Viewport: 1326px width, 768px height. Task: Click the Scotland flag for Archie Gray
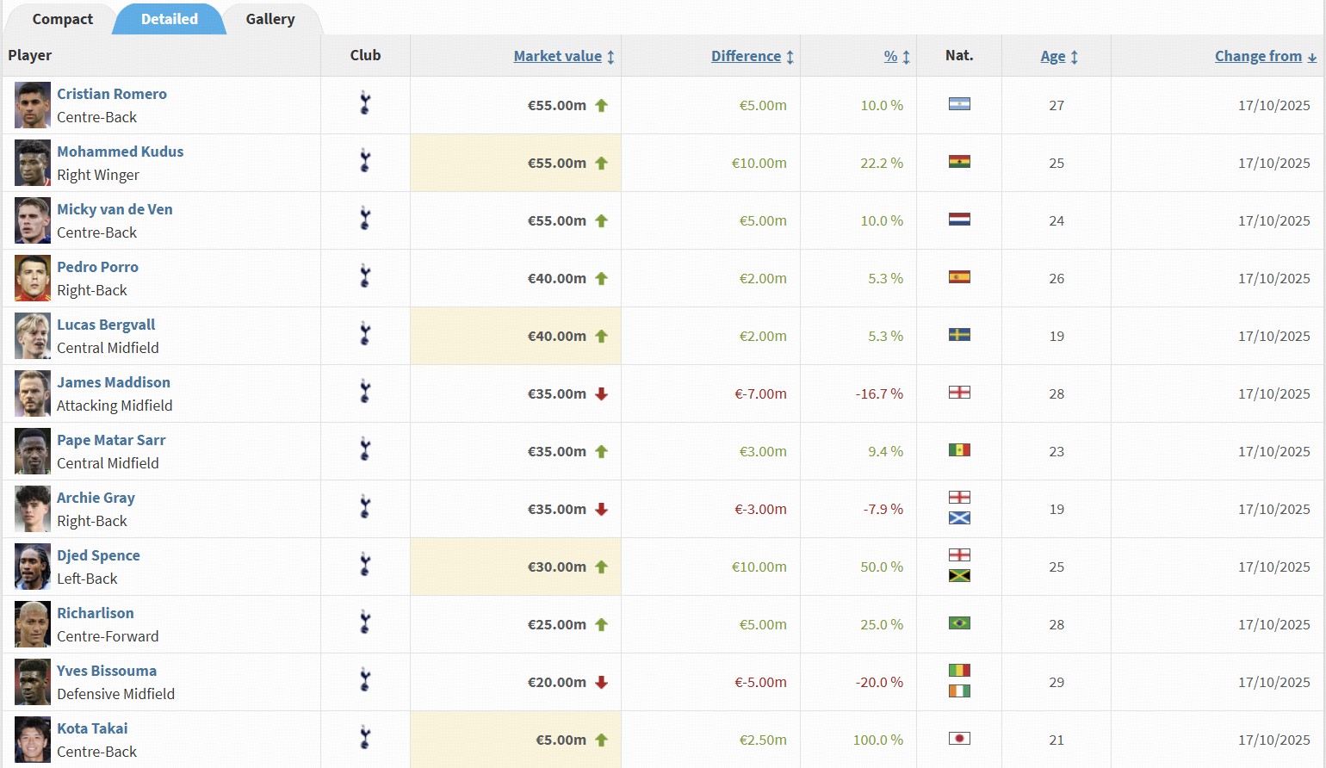coord(959,518)
